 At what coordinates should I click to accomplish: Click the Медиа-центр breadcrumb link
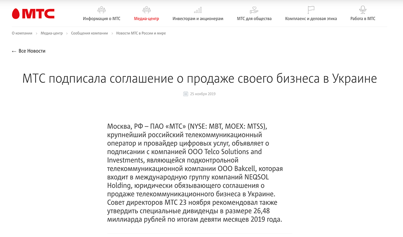pos(51,33)
